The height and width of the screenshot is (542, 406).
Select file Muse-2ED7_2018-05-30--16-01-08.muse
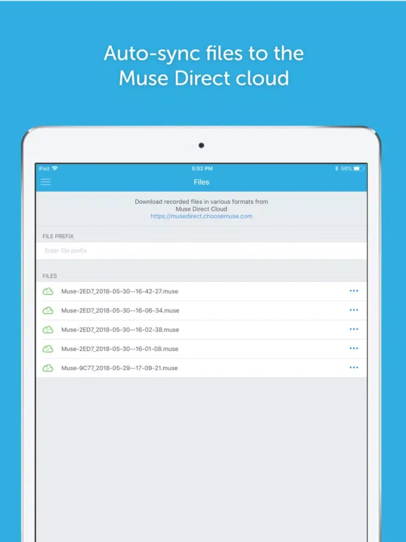tap(201, 349)
